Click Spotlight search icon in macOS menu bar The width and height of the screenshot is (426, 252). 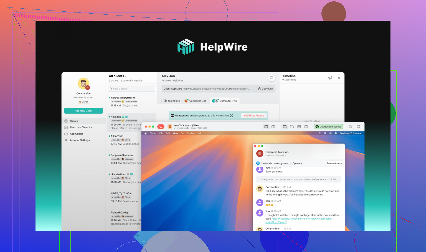tap(325, 133)
